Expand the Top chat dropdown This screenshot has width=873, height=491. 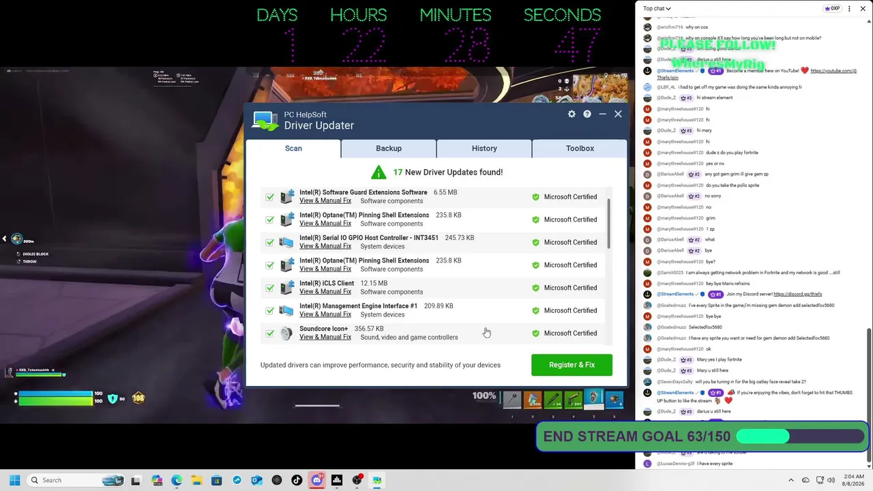click(657, 9)
